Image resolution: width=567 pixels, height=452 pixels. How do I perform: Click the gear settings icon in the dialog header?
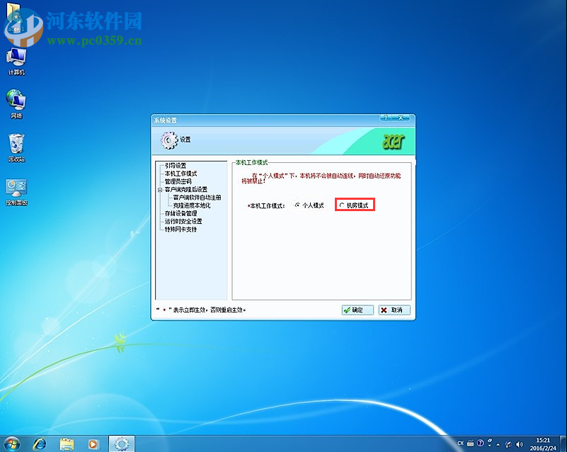(x=168, y=140)
